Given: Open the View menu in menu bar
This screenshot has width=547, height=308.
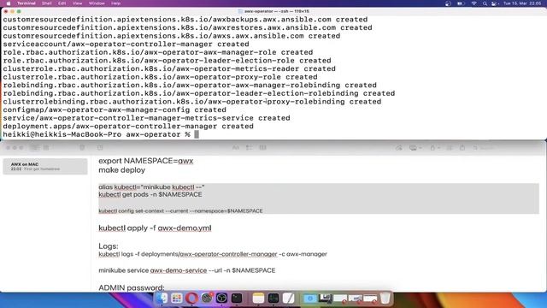Looking at the screenshot, I should coord(78,3).
